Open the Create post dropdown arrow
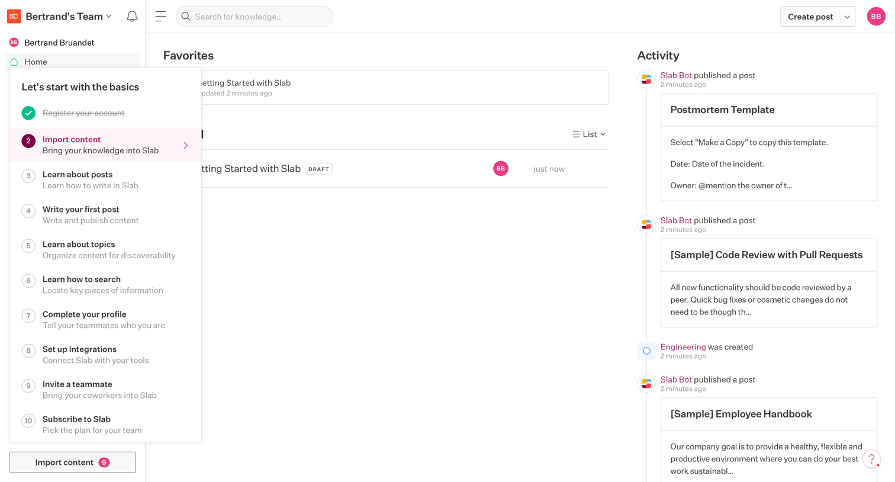Viewport: 895px width, 482px height. pos(847,17)
